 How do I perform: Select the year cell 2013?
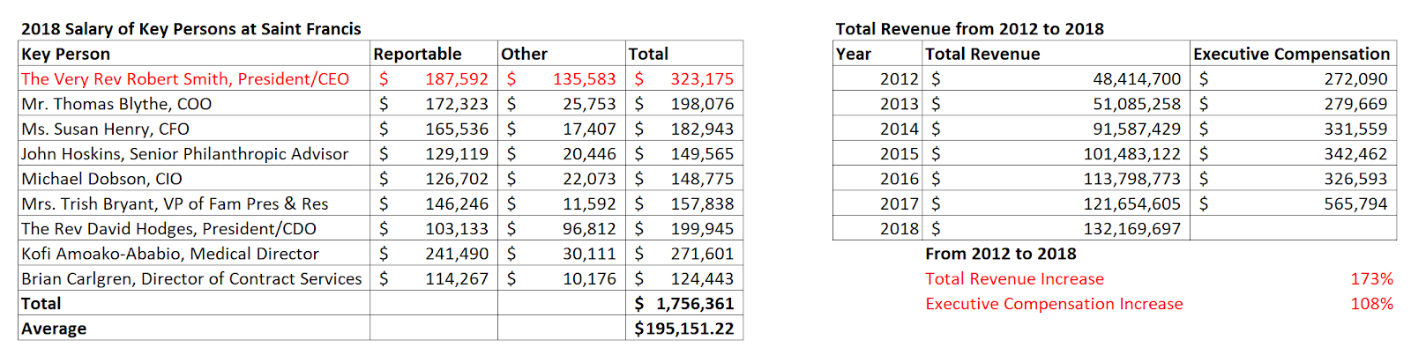[x=877, y=104]
